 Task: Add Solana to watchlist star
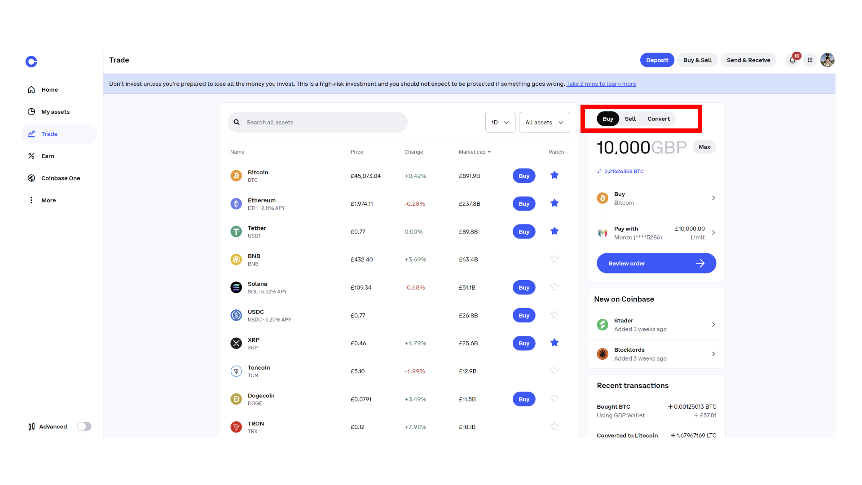tap(554, 287)
